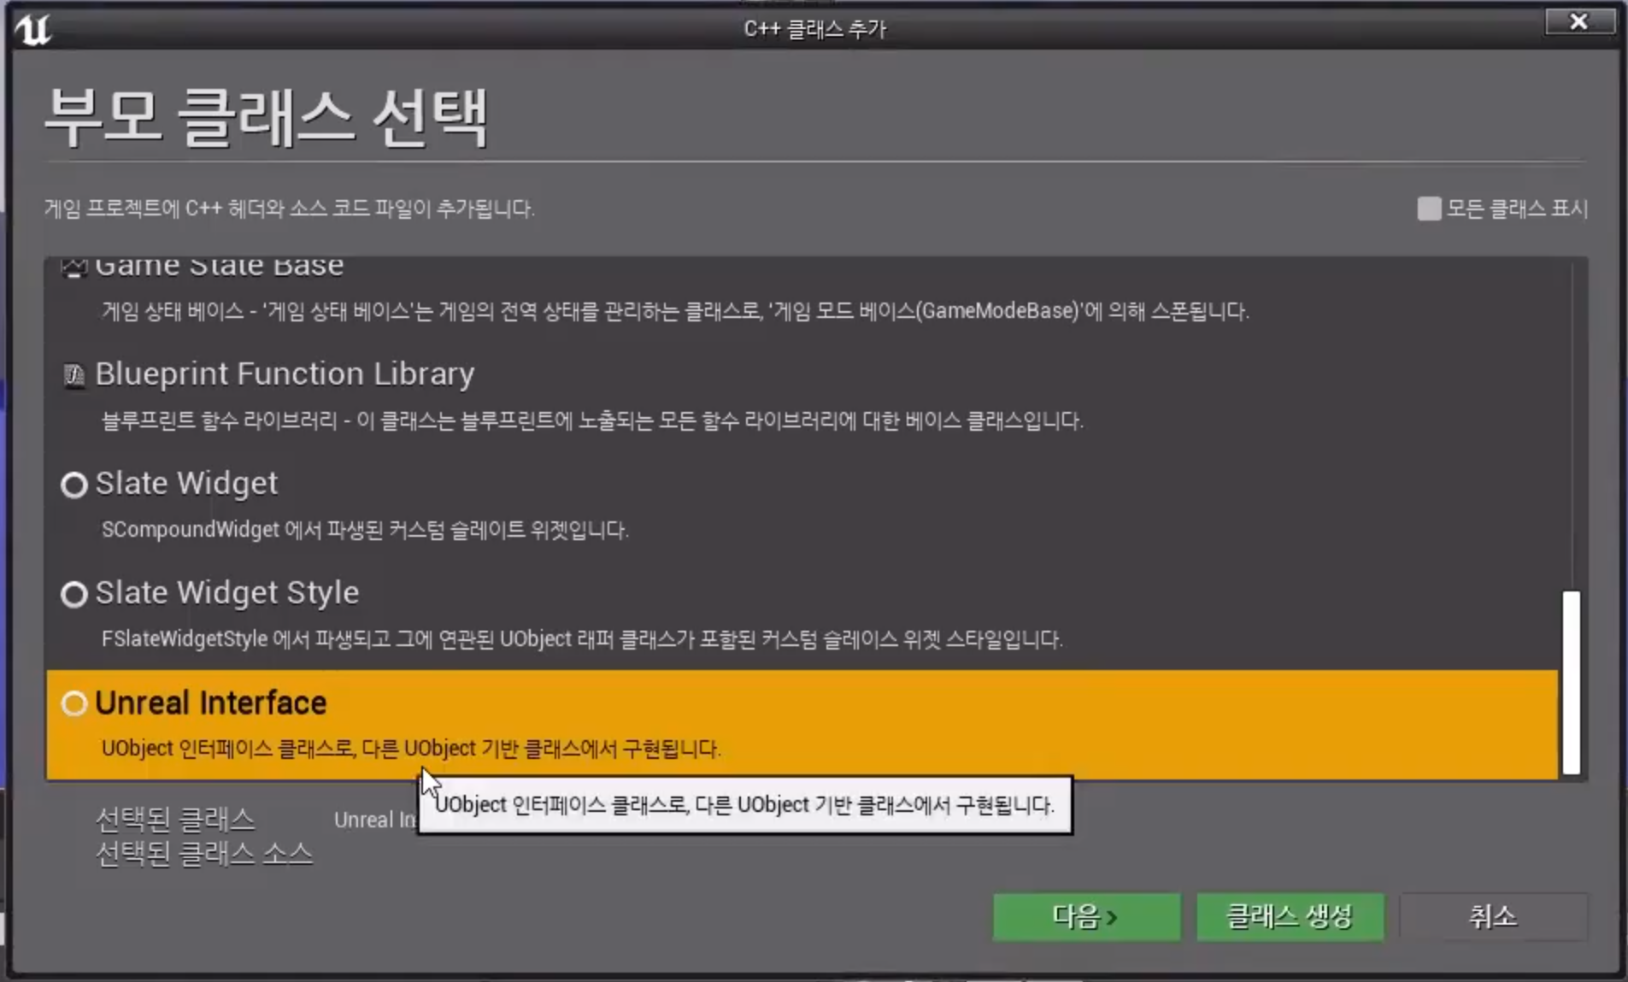The width and height of the screenshot is (1628, 982).
Task: Click the 선택된 클래스 label
Action: [175, 820]
